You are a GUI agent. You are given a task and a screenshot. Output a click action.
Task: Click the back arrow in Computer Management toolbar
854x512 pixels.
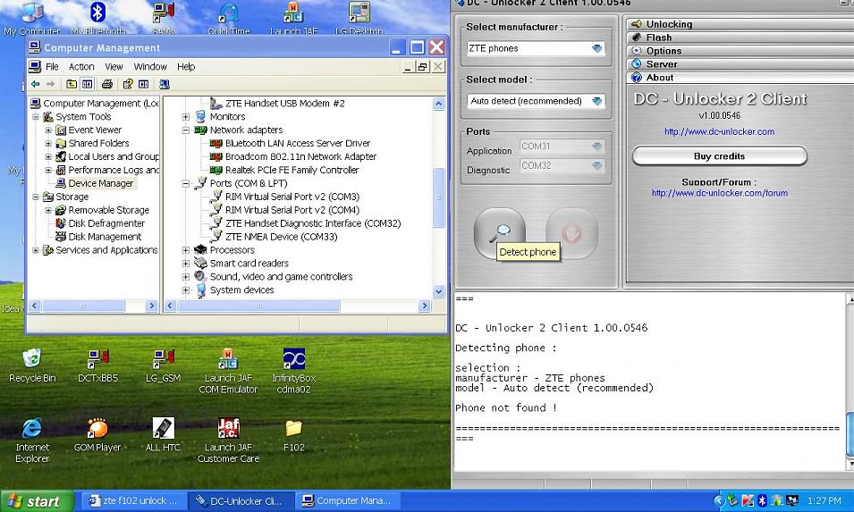[36, 84]
